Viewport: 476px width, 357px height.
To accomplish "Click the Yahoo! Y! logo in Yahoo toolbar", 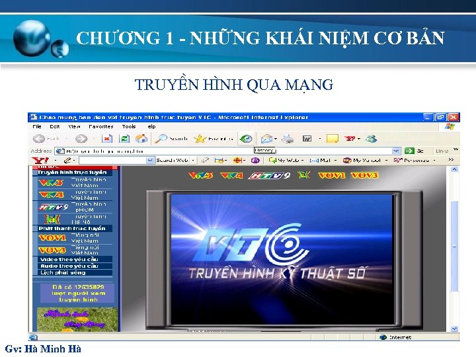I will point(40,160).
